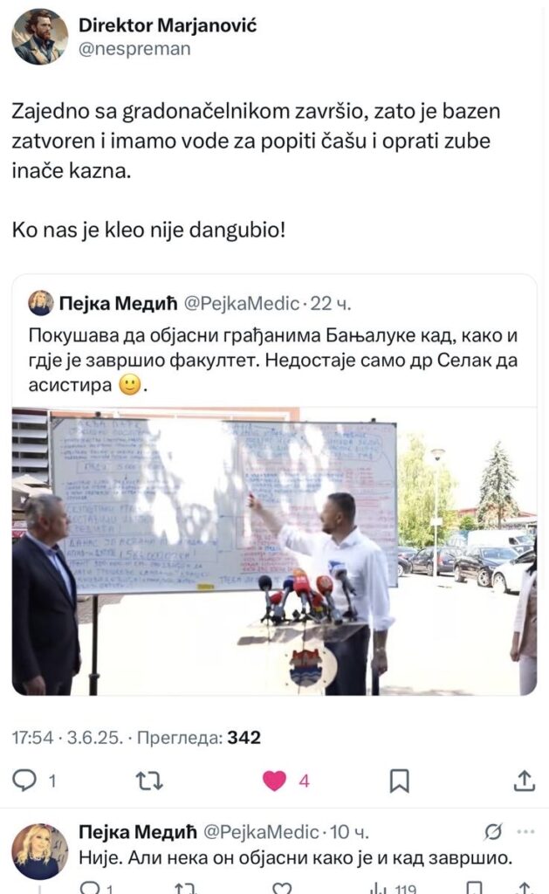Viewport: 549px width, 894px height.
Task: Unlike the tweet via the pink heart
Action: click(274, 781)
